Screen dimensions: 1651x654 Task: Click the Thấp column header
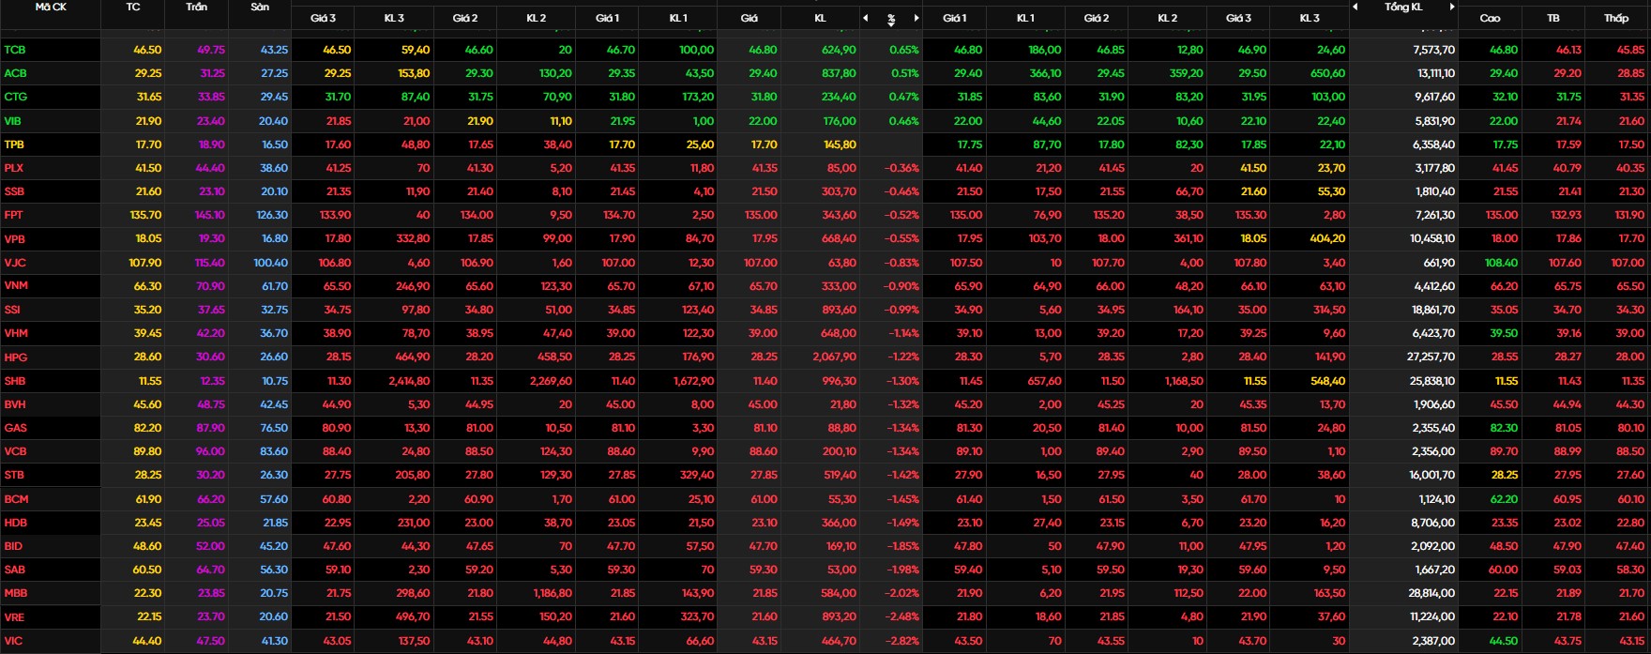pyautogui.click(x=1616, y=18)
